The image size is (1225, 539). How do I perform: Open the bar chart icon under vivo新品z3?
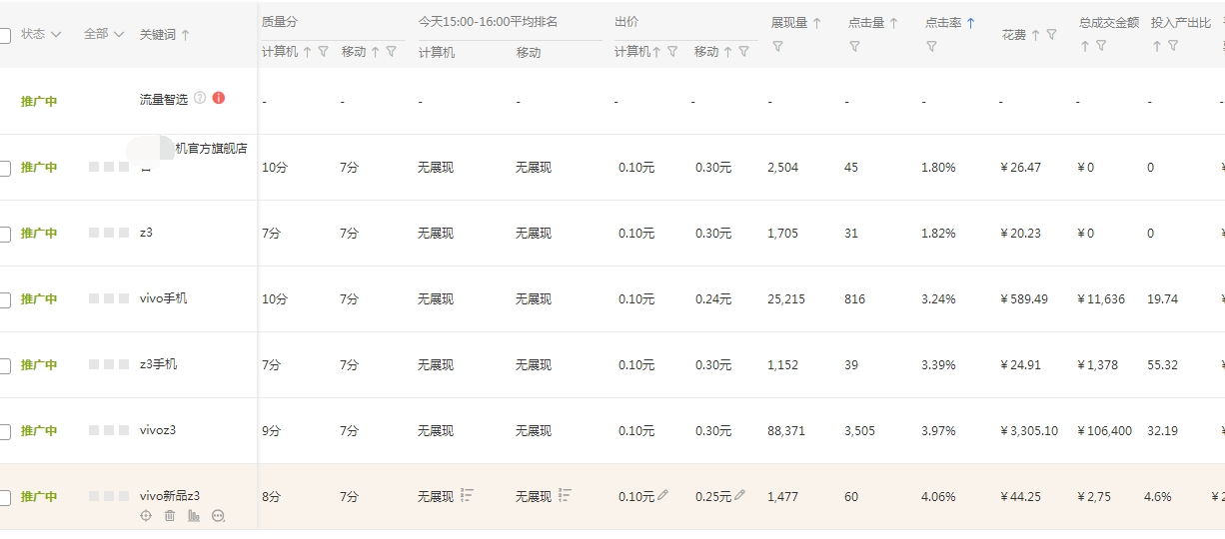point(194,516)
